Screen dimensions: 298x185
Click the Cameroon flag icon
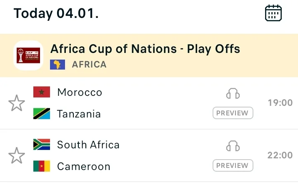click(42, 166)
